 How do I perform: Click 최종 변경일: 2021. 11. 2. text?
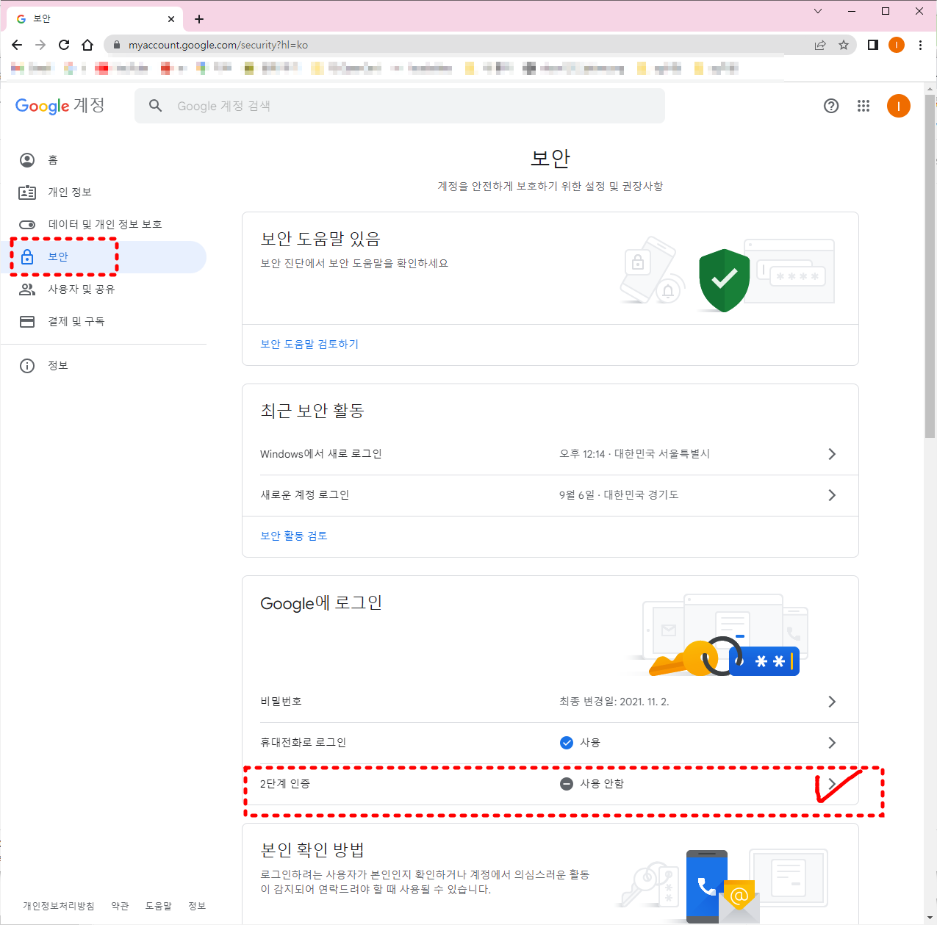pos(614,702)
